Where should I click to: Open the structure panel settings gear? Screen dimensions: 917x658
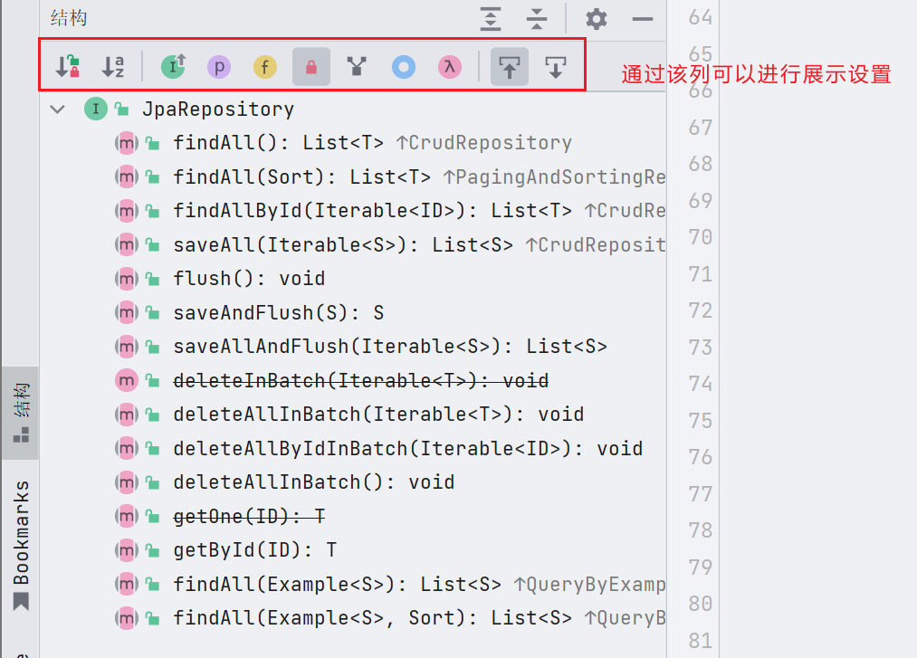597,19
